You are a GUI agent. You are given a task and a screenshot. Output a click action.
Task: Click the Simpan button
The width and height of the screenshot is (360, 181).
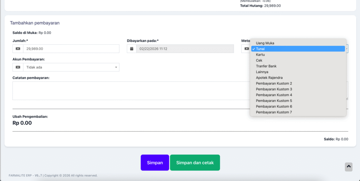coord(155,163)
